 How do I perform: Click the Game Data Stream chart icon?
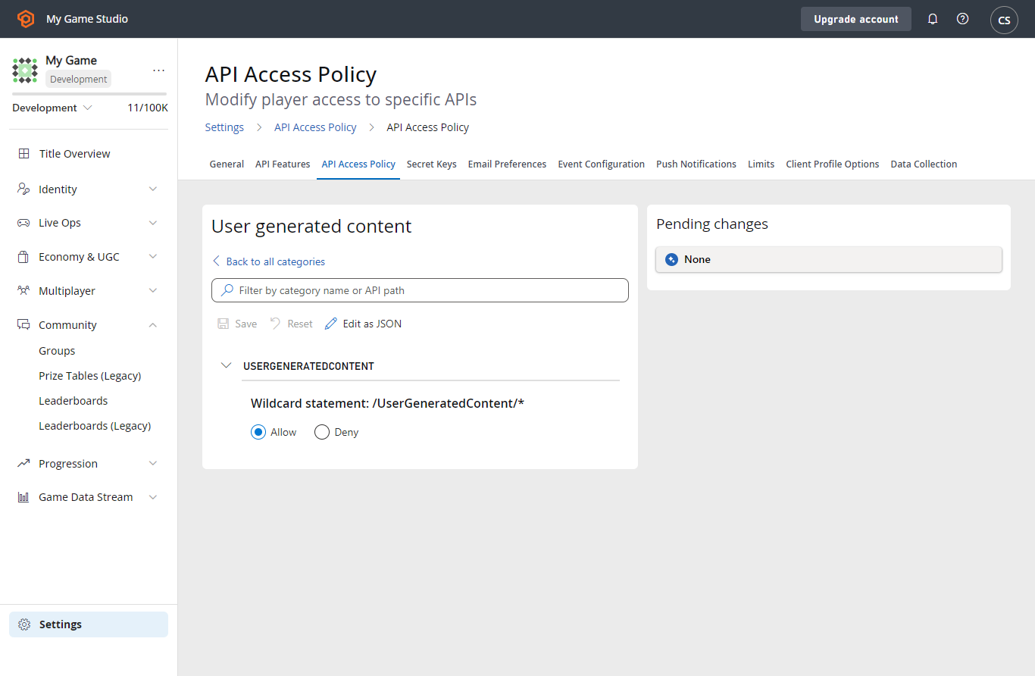(23, 497)
